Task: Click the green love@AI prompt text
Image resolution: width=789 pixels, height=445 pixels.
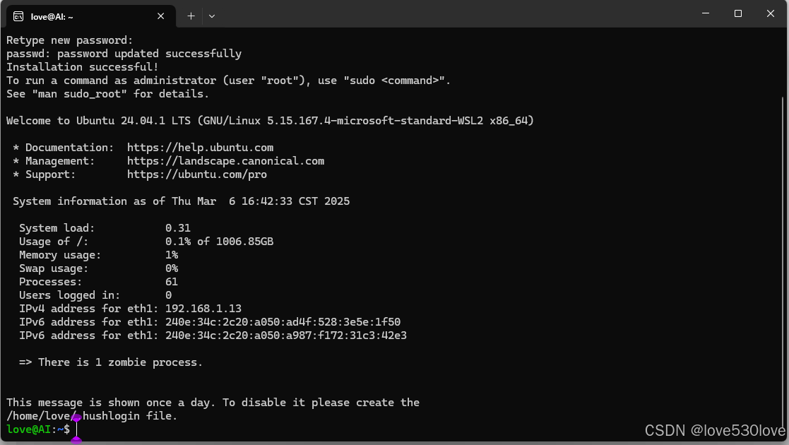Action: point(29,429)
